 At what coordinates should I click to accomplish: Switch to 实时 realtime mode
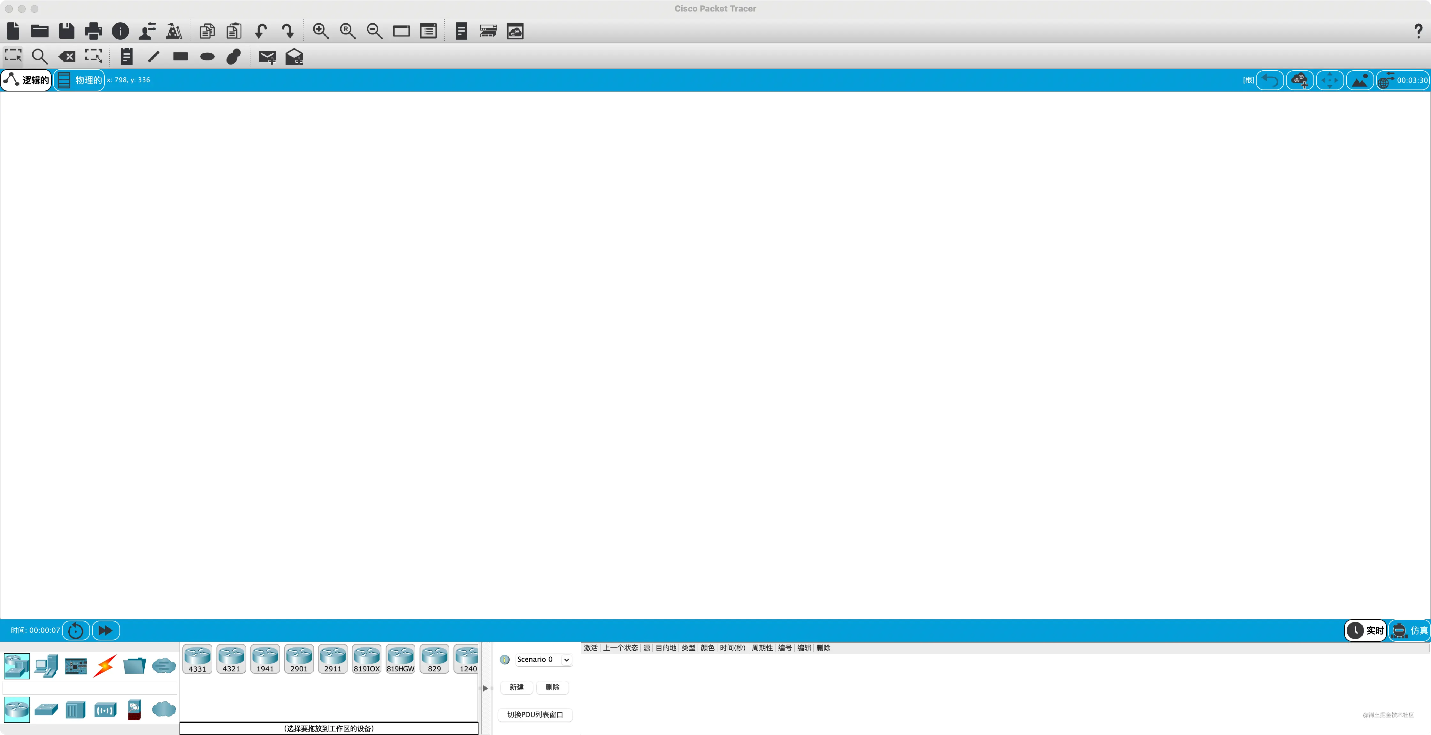tap(1366, 630)
